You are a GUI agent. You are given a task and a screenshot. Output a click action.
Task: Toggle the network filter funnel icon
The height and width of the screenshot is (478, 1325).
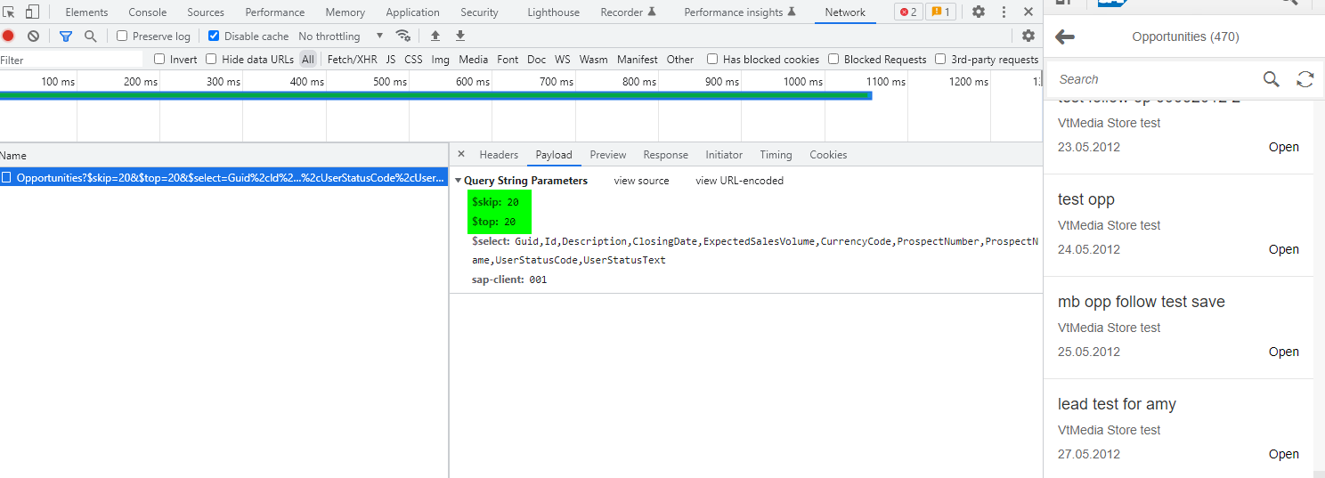[65, 36]
